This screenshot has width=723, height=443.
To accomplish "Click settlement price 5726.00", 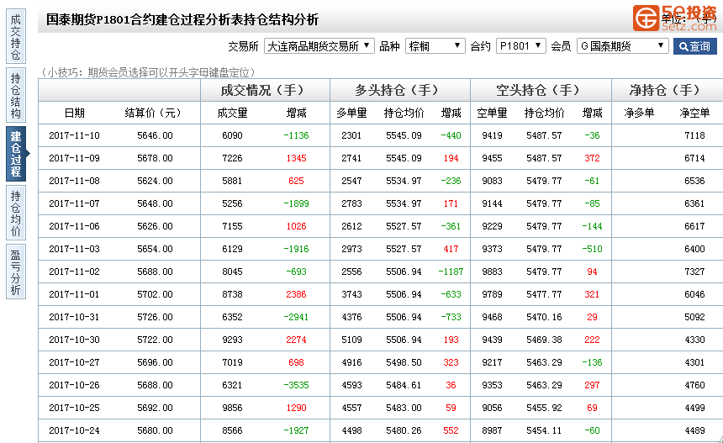I will click(x=155, y=317).
